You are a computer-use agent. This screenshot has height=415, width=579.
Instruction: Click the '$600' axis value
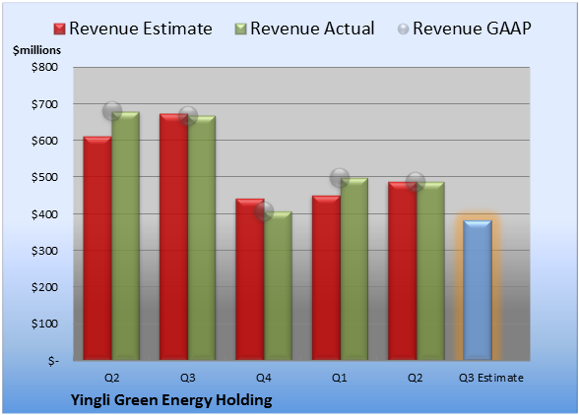44,141
